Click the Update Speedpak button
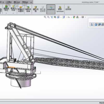The image size is (104, 104). pyautogui.click(x=60, y=9)
